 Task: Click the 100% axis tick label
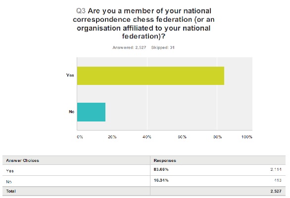coord(247,137)
